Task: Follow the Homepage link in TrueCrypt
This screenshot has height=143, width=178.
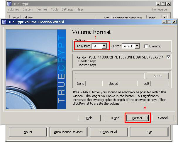Action: point(160,9)
